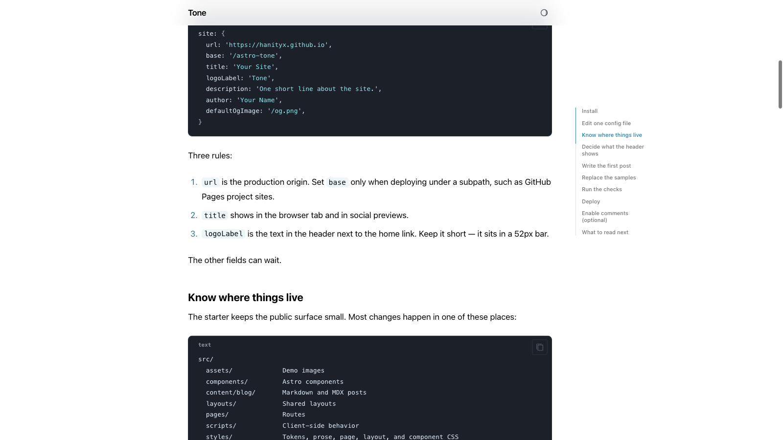Click the inline logoLabel code term
783x440 pixels.
pyautogui.click(x=223, y=234)
